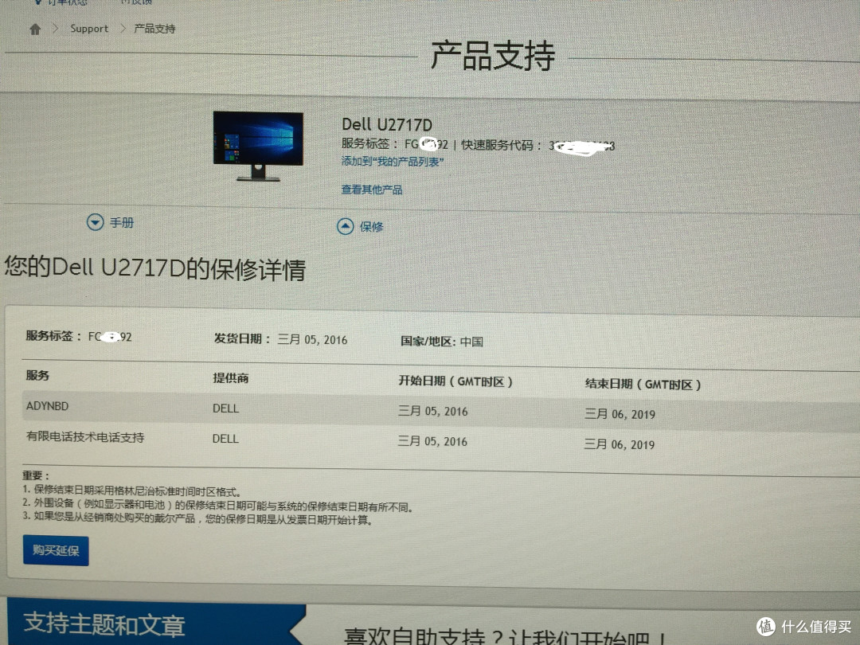Click end date in 有限电话技术电话支持 row

pyautogui.click(x=620, y=444)
